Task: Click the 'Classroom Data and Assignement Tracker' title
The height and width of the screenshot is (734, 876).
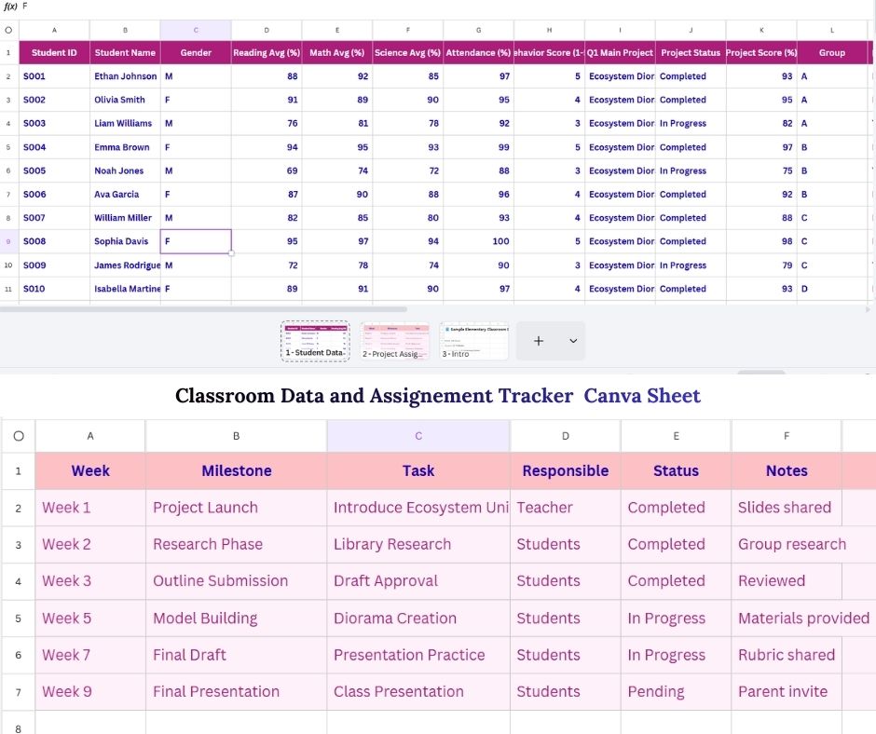Action: click(374, 396)
